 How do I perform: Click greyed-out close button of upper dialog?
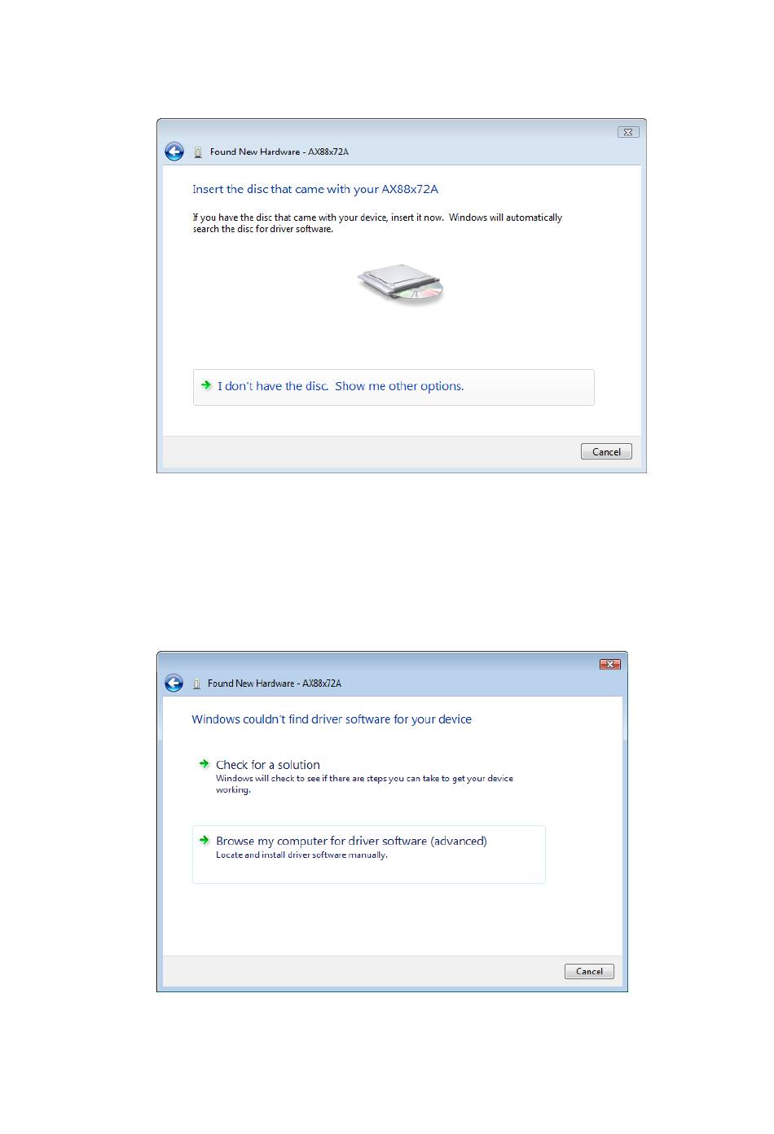(628, 132)
